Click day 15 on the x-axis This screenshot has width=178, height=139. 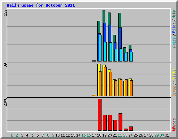tap(83, 135)
